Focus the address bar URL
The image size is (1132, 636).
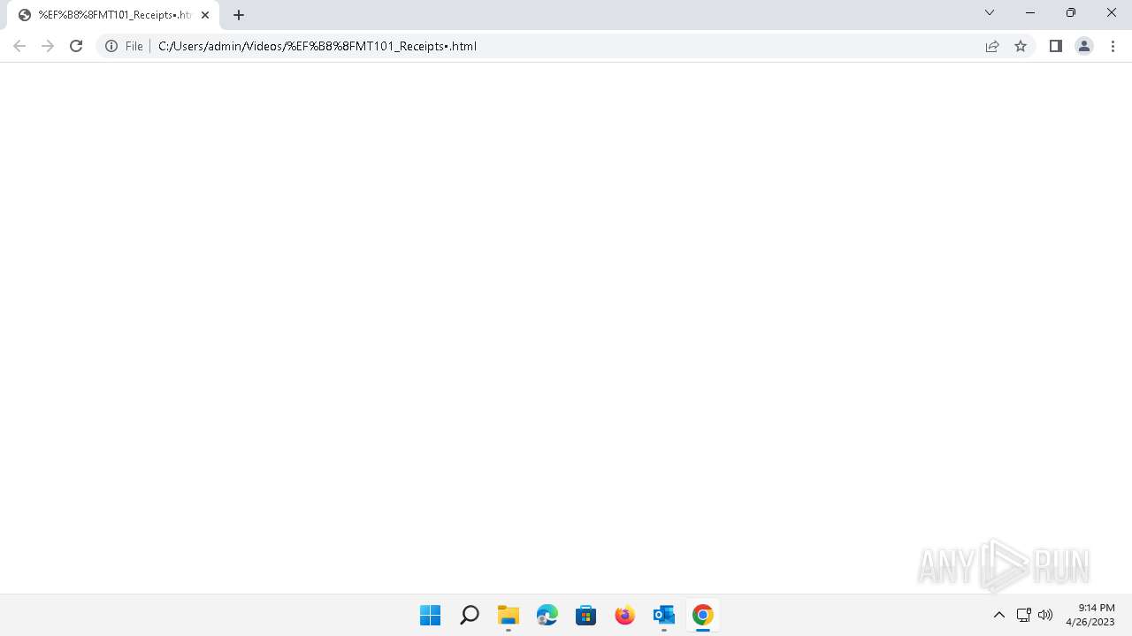pyautogui.click(x=566, y=46)
